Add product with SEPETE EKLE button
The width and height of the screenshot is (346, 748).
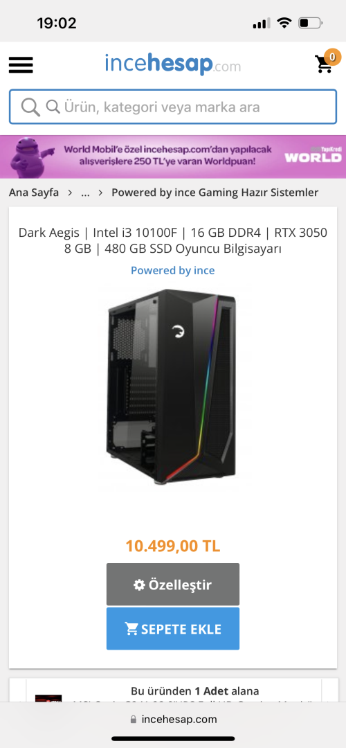tap(173, 629)
